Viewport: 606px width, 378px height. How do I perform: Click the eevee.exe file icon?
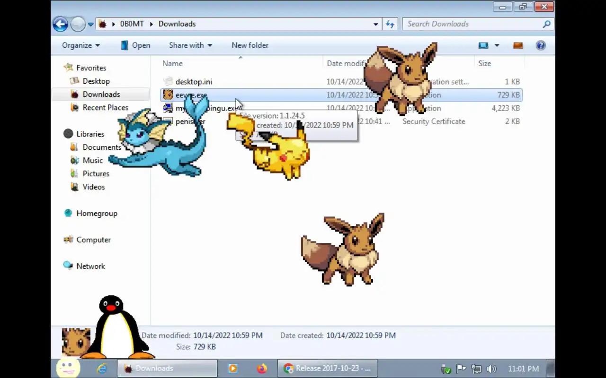coord(168,95)
